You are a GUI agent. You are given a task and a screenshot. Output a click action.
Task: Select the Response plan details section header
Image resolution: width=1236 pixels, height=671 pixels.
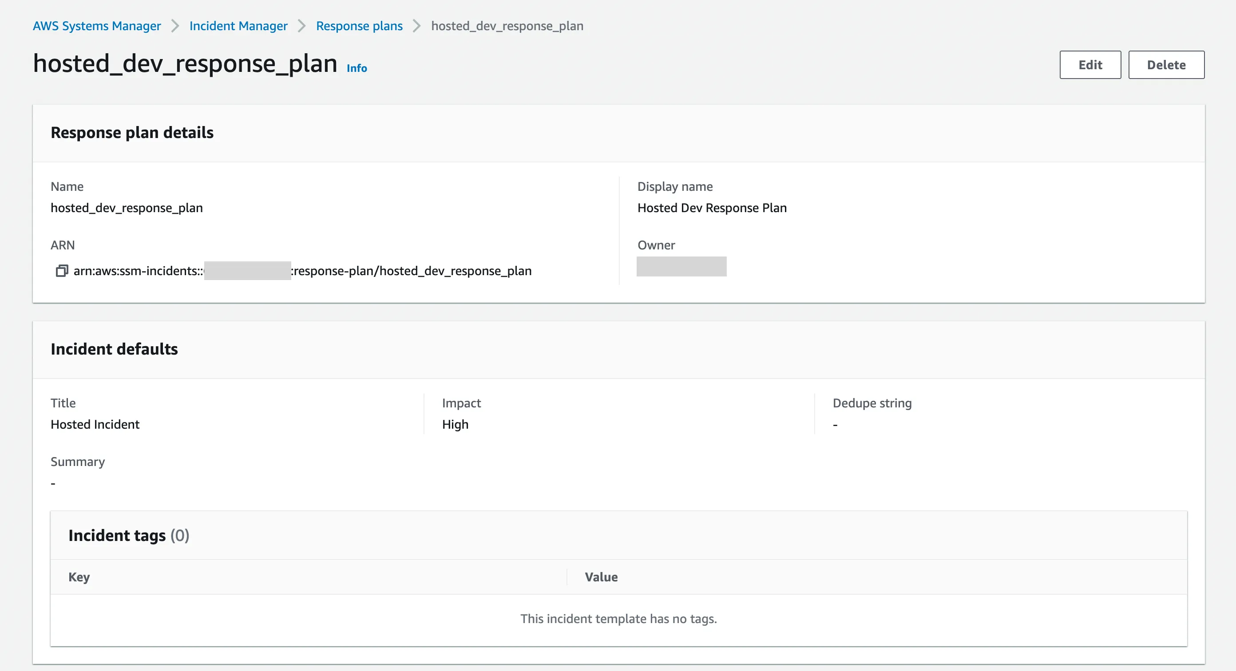[132, 132]
